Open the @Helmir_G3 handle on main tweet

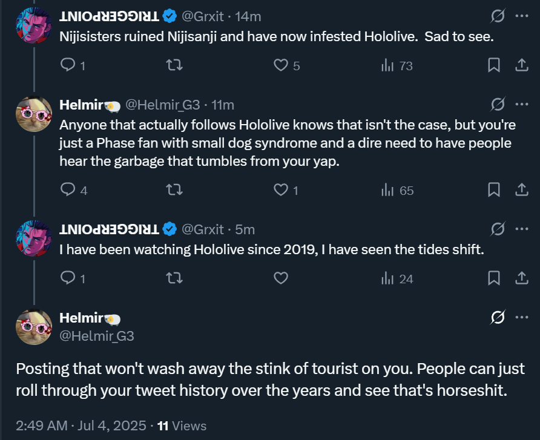point(97,336)
